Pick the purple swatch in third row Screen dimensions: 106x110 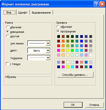coord(86,46)
